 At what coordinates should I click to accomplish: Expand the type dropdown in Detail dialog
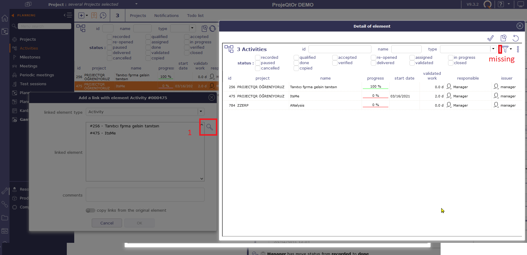tap(493, 49)
